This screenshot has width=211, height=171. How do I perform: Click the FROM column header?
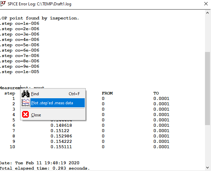tap(107, 93)
